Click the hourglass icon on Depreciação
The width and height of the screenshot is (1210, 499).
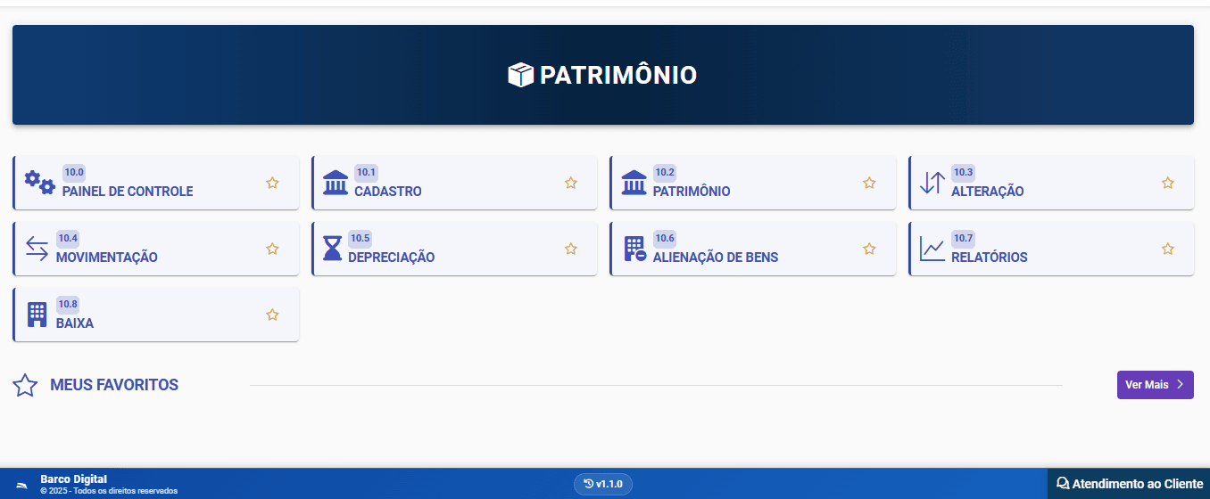333,249
